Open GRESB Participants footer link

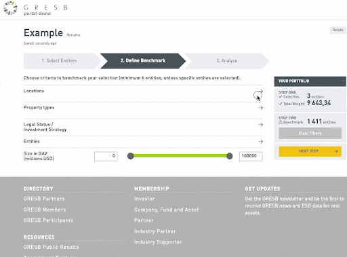(x=48, y=220)
